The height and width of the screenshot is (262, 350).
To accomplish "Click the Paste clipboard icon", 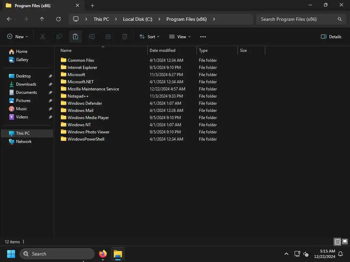I will tap(76, 37).
